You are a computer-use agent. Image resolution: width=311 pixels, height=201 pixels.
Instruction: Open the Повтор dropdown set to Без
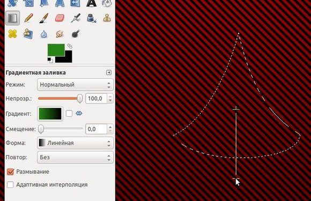pos(75,158)
